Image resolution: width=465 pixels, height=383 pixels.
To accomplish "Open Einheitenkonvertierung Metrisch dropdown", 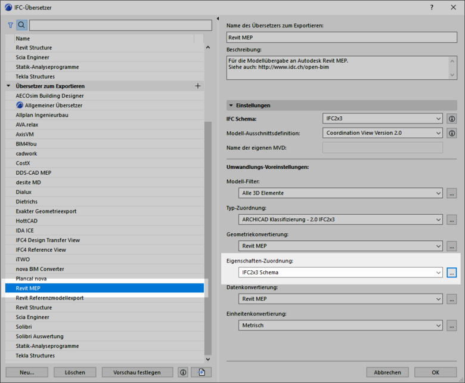I will coord(340,326).
